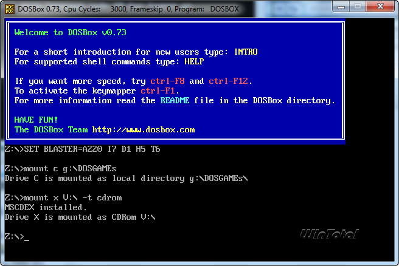This screenshot has width=399, height=266.
Task: Close the DOSBox window
Action: (380, 6)
